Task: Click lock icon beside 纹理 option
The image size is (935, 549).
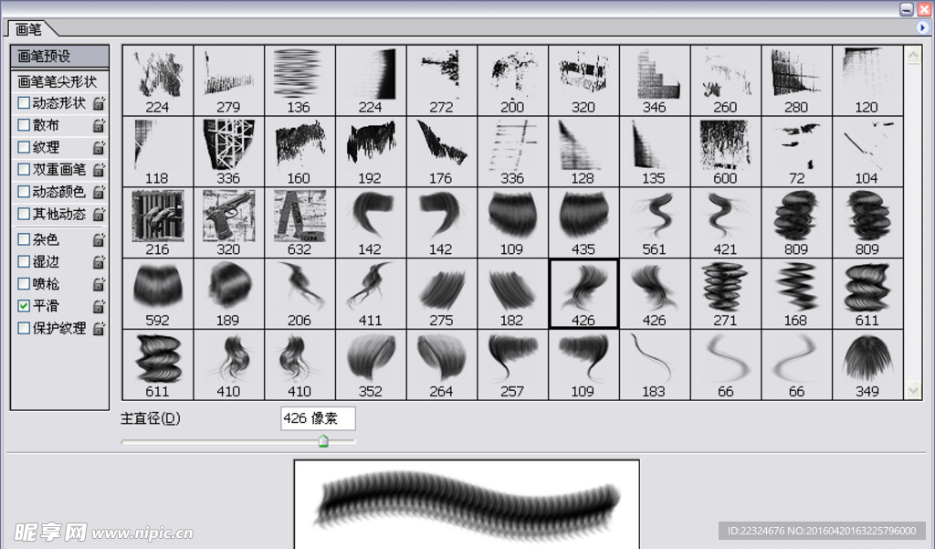Action: coord(99,147)
